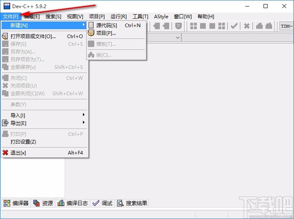Click the disabled 参数(Y) entry

(44, 104)
